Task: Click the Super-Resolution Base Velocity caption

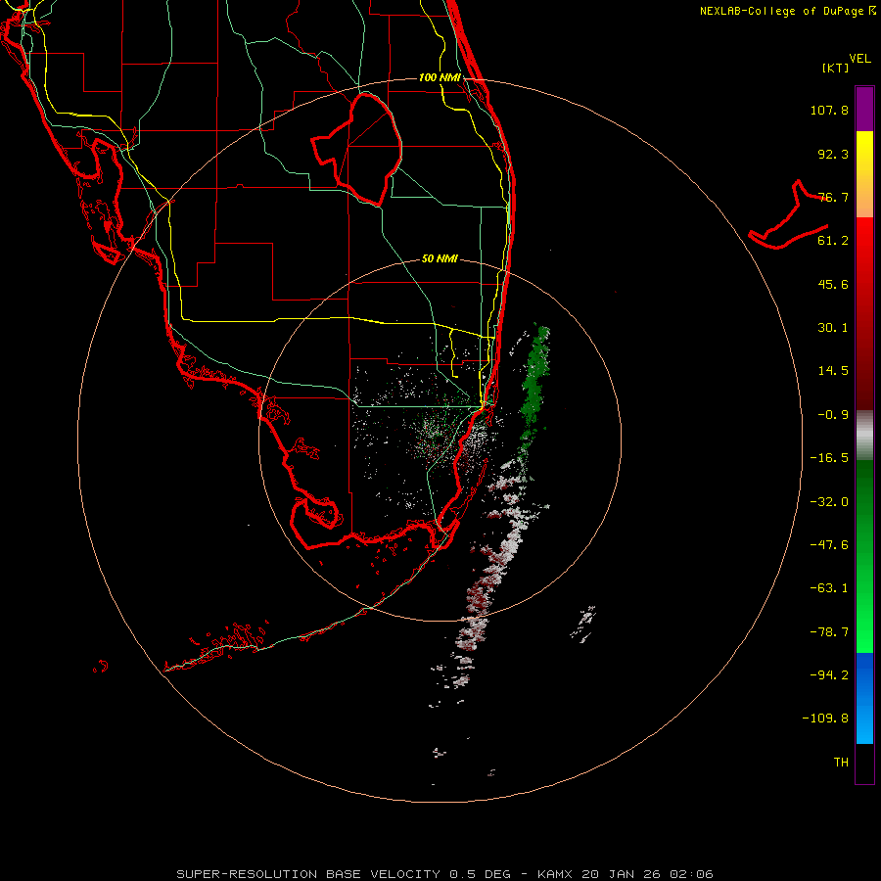Action: (x=444, y=874)
